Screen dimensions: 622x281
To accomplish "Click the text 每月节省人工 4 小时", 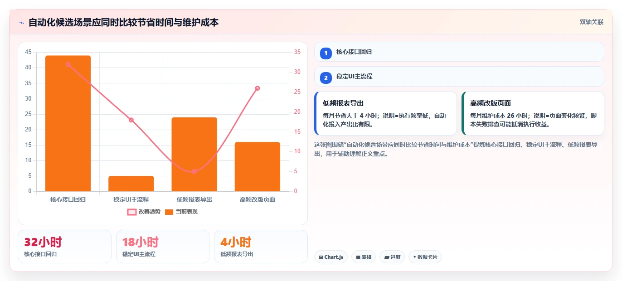I will [351, 116].
